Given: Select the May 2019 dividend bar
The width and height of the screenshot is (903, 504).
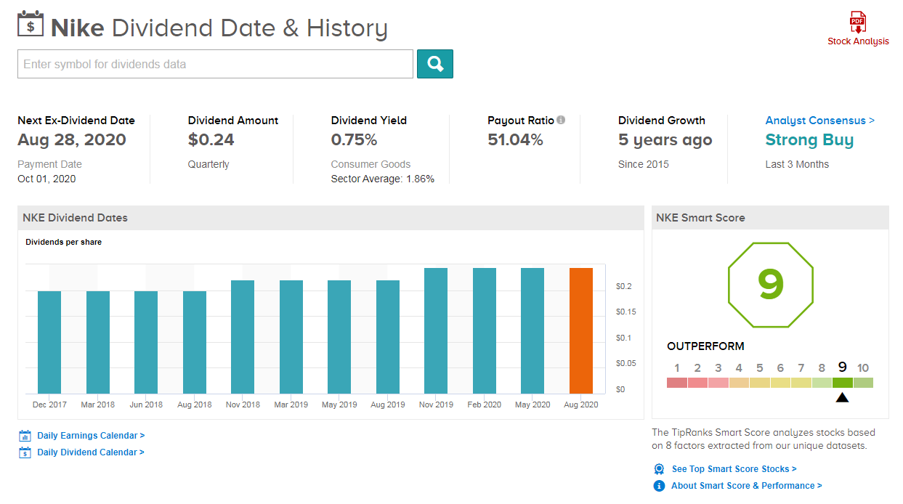Looking at the screenshot, I should coord(339,337).
